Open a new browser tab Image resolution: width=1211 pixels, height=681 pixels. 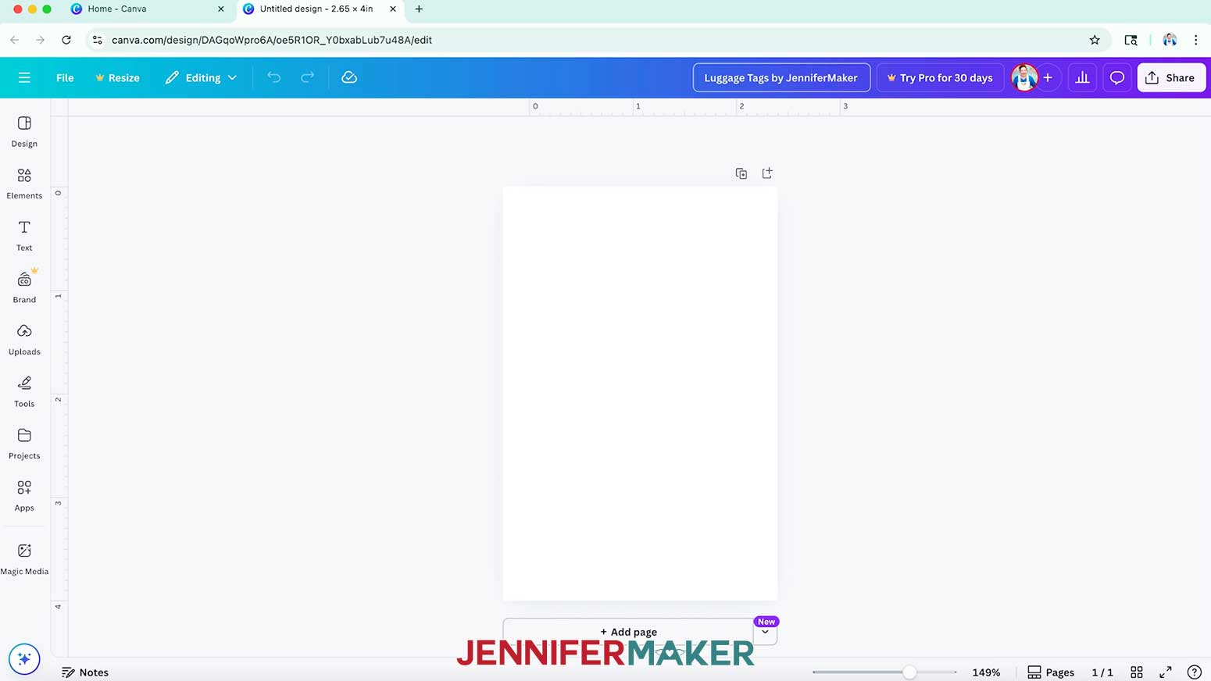[x=419, y=9]
